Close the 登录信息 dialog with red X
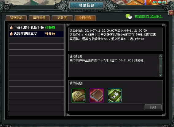 click(x=171, y=13)
